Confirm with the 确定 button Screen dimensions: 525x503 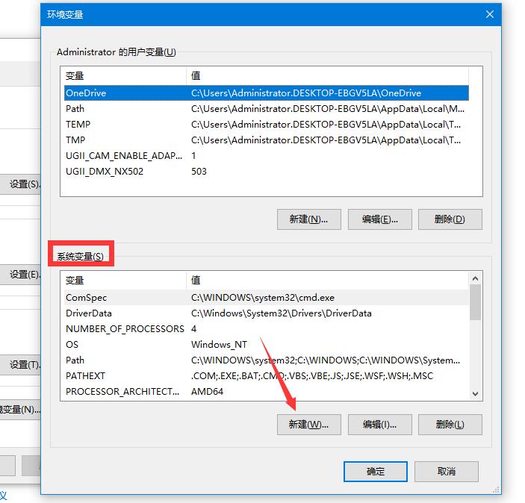coord(376,471)
